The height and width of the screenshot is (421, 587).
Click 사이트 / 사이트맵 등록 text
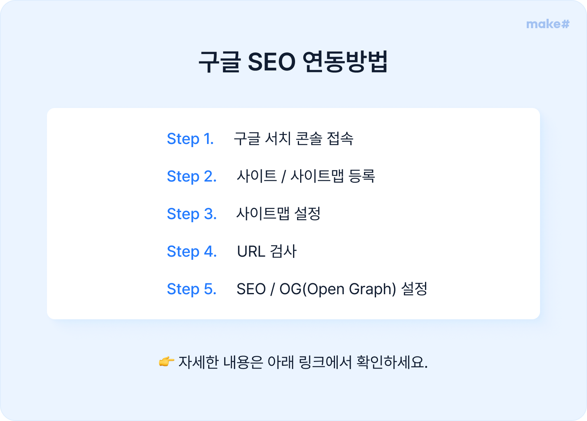[306, 176]
